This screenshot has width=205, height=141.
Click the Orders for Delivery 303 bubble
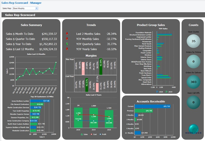193,82
